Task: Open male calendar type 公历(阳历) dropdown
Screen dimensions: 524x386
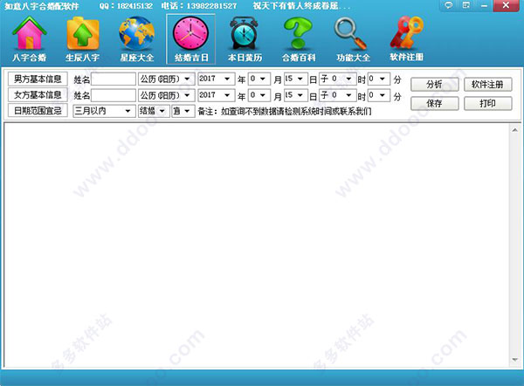Action: click(x=167, y=79)
